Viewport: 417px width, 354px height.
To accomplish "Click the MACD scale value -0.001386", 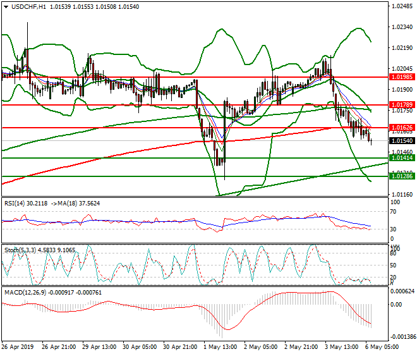I will [x=402, y=337].
